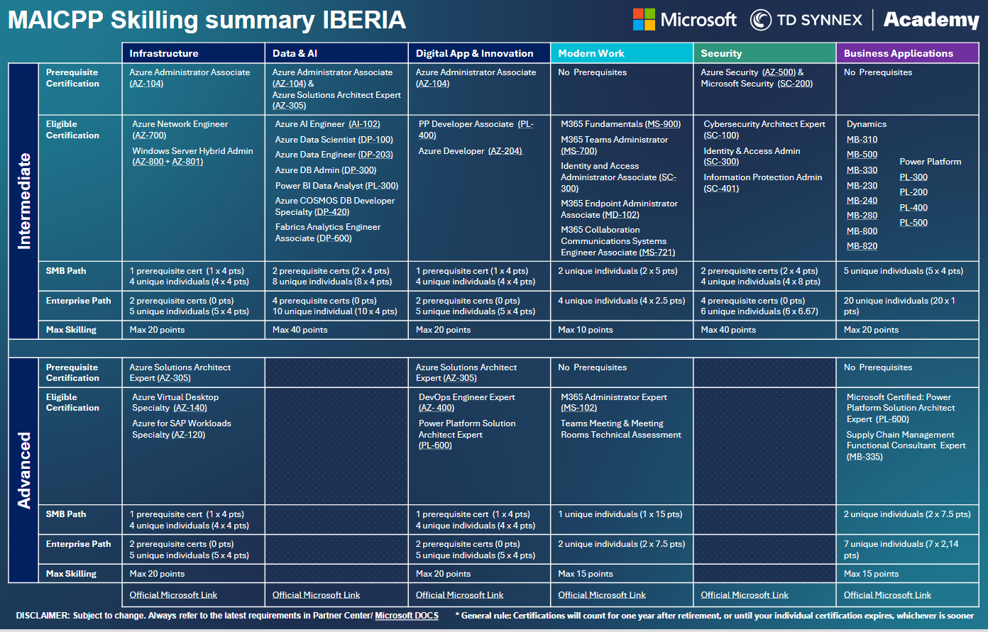The height and width of the screenshot is (632, 988).
Task: Click the Microsoft four-square logo
Action: click(644, 20)
